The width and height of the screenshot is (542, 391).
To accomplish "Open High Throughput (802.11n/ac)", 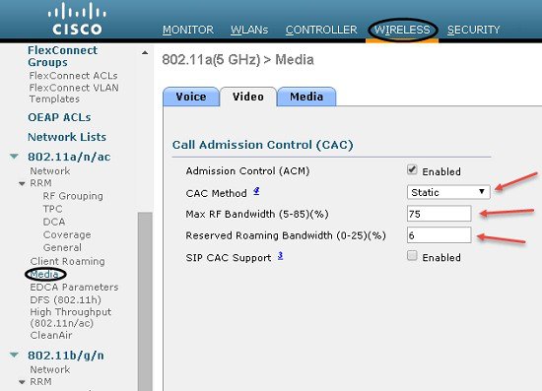I will coord(71,317).
